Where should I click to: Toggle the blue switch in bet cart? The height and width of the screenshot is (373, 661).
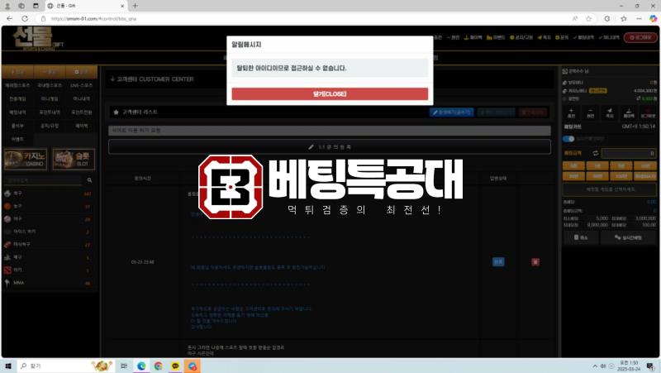pyautogui.click(x=568, y=139)
